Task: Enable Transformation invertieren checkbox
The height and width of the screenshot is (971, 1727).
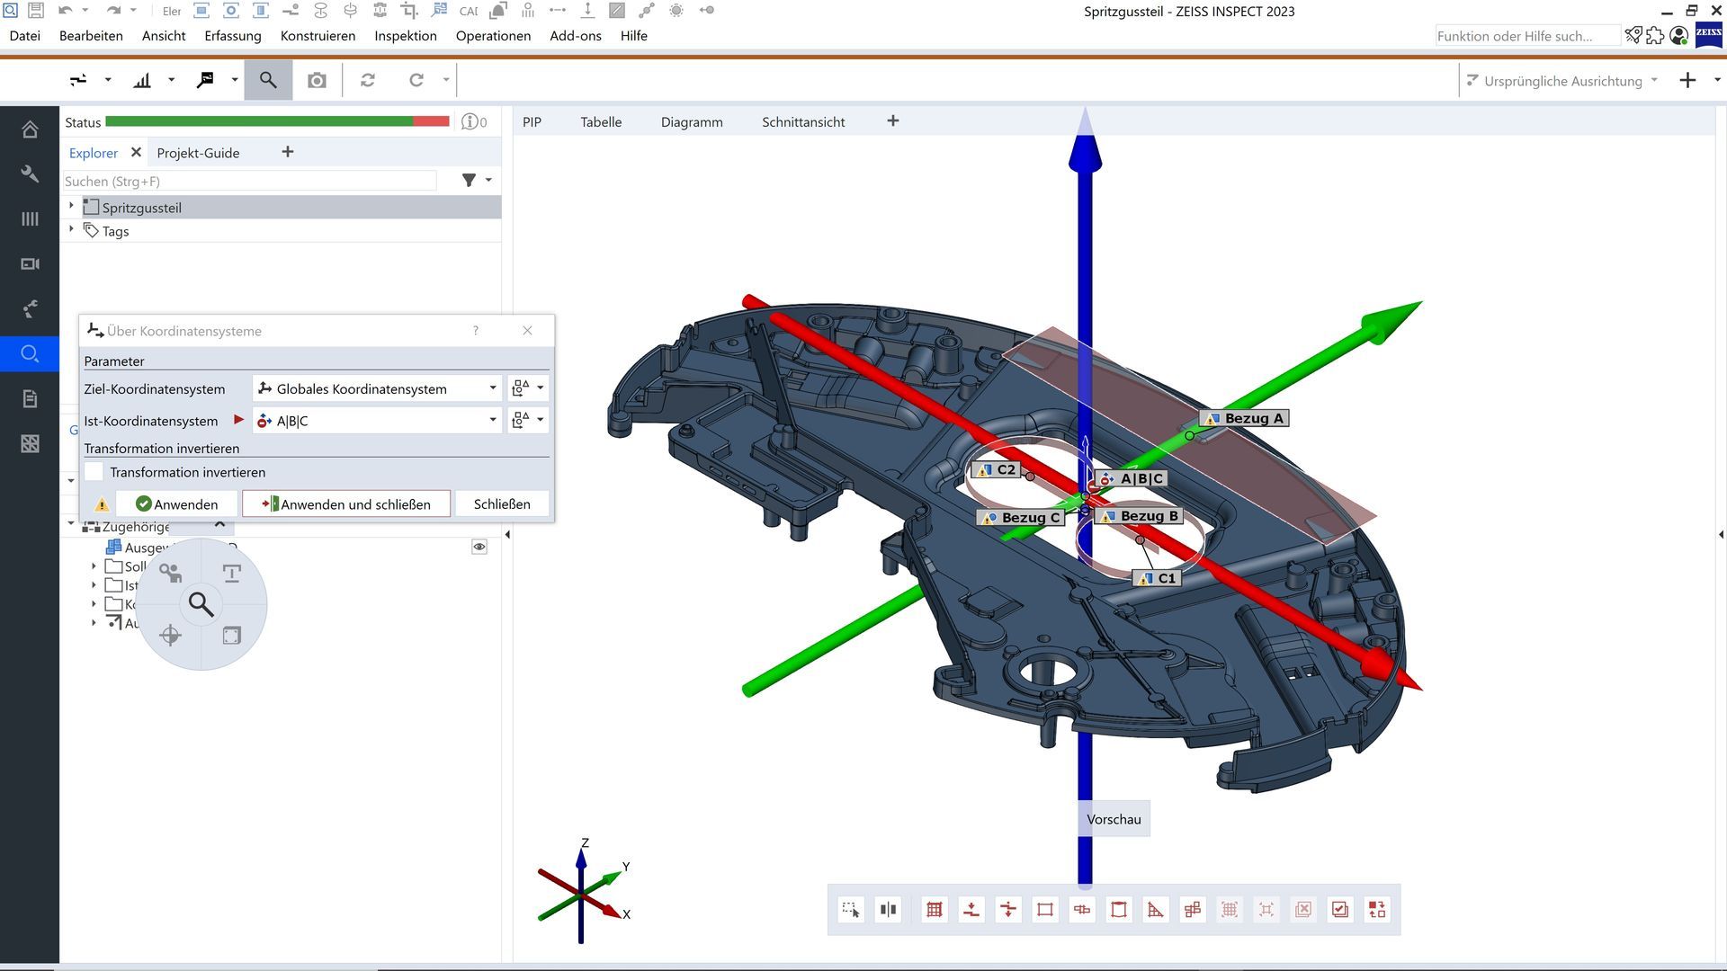Action: point(94,472)
